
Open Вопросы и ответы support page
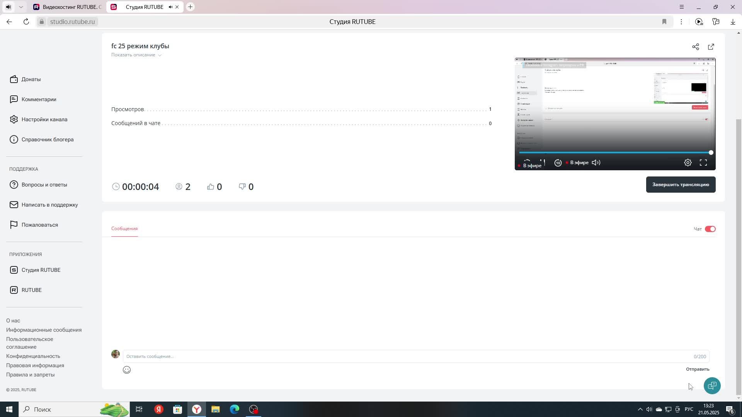pyautogui.click(x=39, y=185)
